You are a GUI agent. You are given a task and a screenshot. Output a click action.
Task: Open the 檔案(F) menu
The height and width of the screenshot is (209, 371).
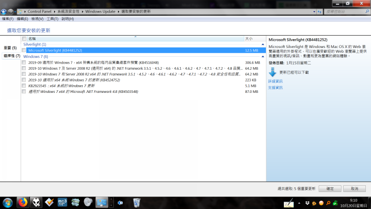tap(8, 19)
